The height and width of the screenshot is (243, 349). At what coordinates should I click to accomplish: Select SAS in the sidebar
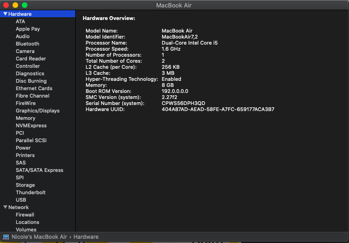[21, 163]
